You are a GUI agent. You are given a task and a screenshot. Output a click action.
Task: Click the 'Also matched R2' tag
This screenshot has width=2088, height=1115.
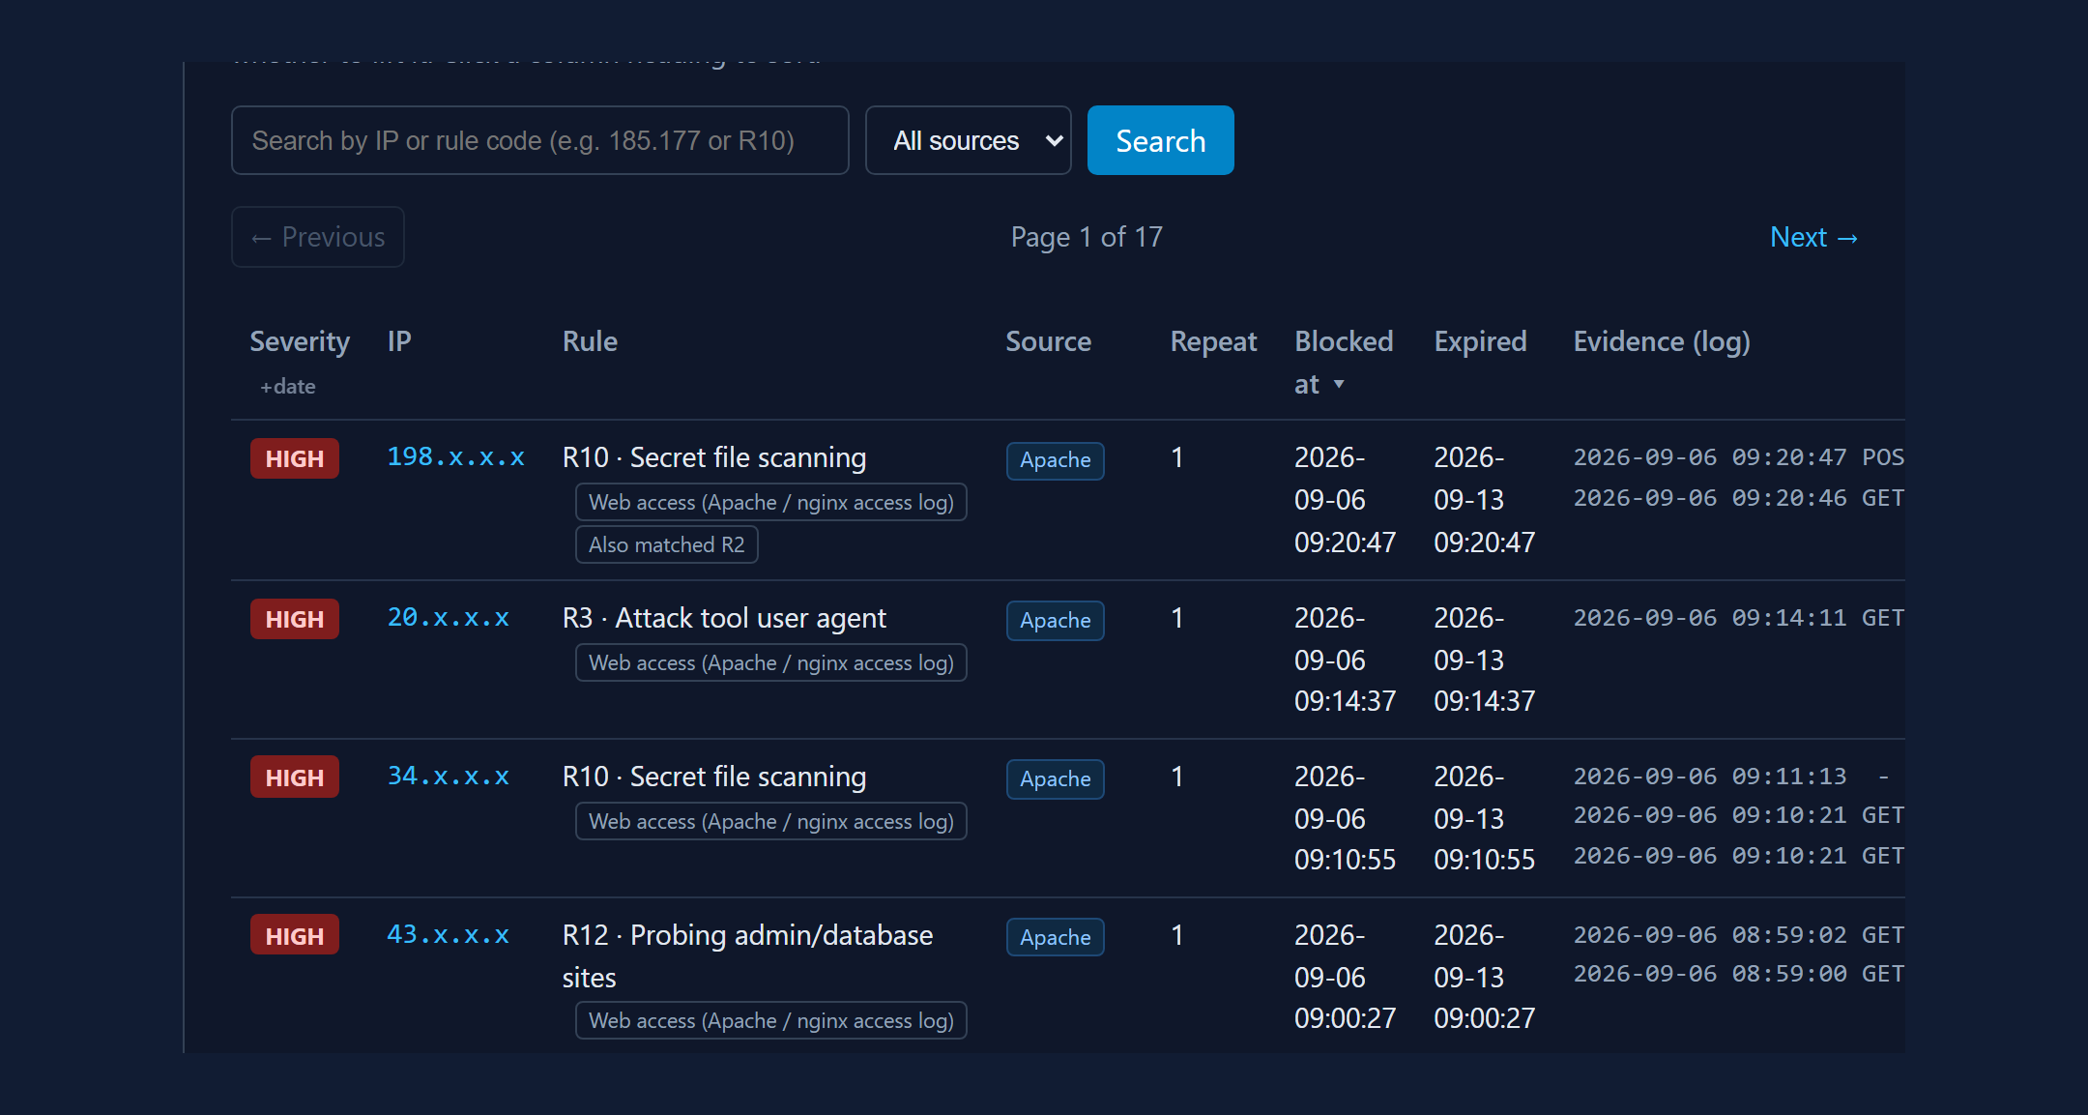667,544
